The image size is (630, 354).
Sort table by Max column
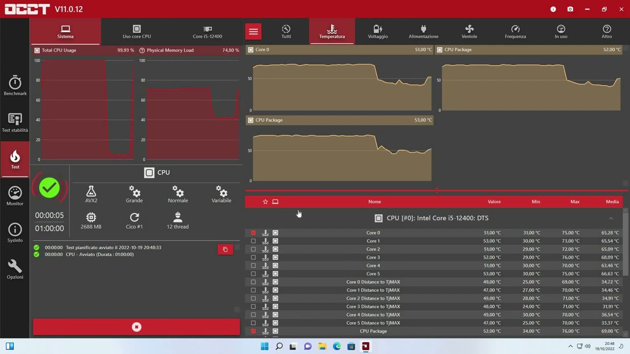tap(575, 202)
